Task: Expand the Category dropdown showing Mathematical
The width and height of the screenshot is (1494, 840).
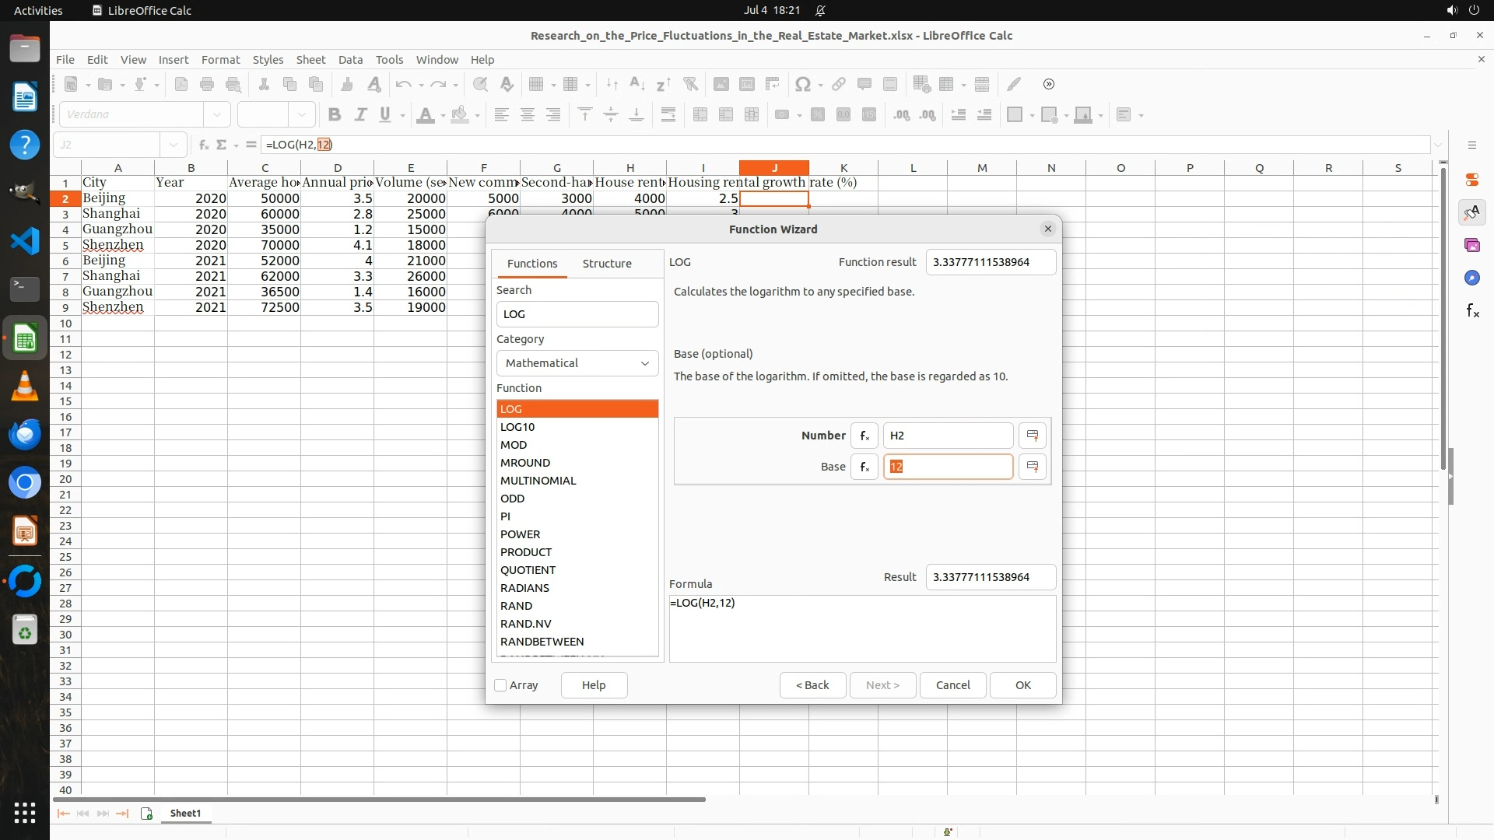Action: (577, 363)
